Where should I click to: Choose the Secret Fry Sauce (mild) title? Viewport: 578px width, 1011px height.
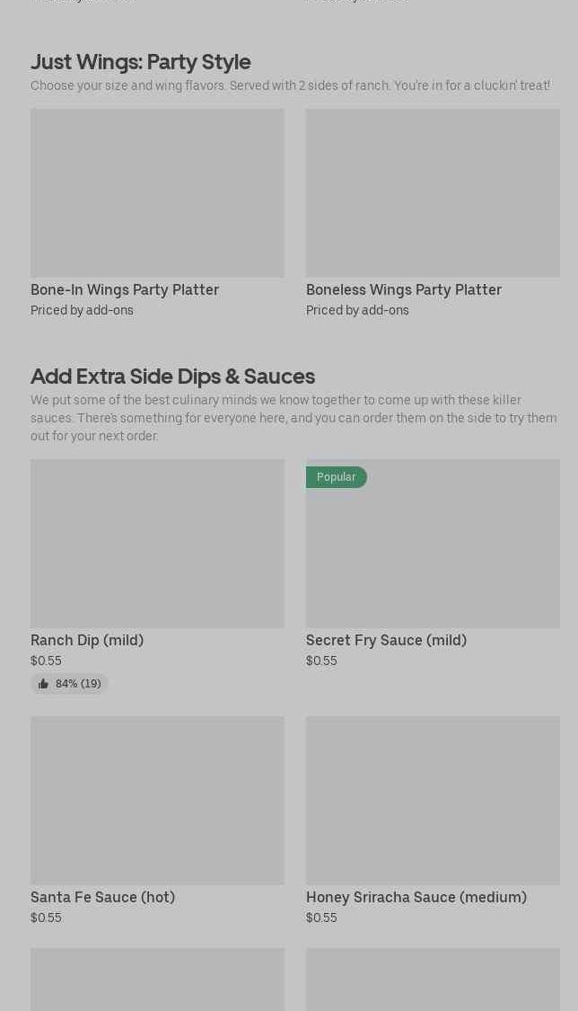[x=386, y=640]
